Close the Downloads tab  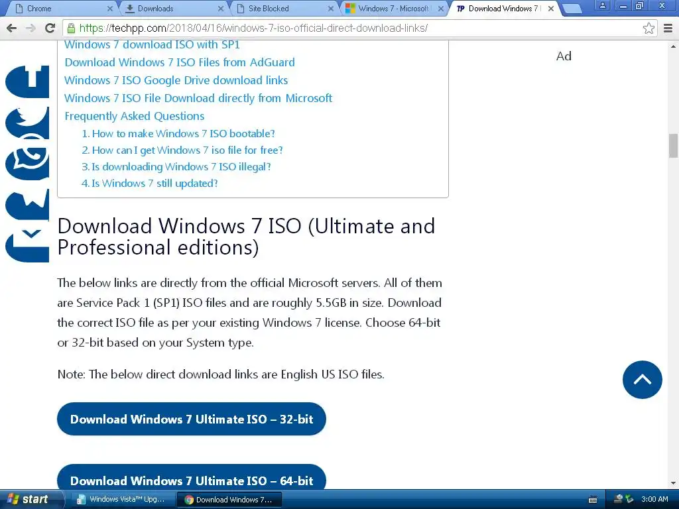click(220, 9)
